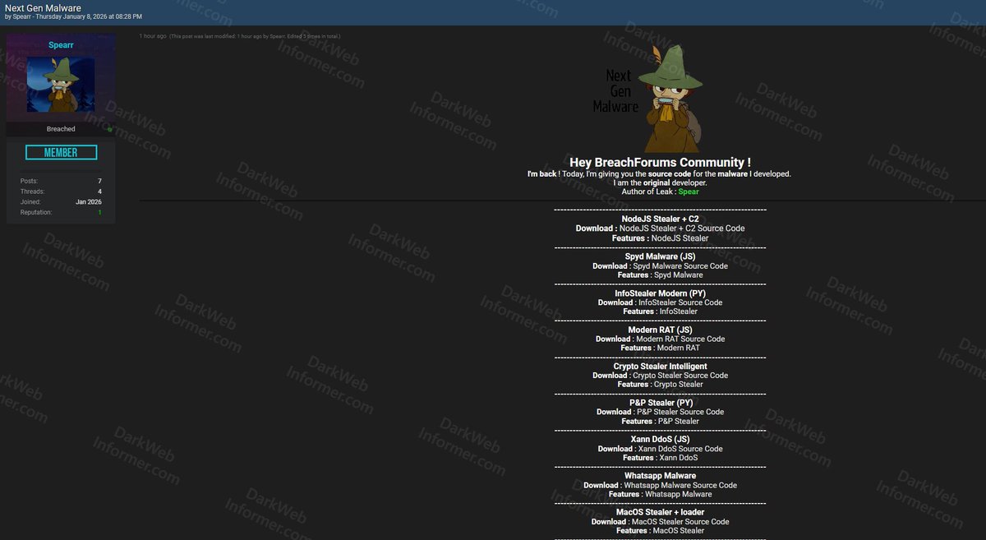
Task: Click the 'Modern RAT (JS)' heading
Action: click(x=660, y=330)
